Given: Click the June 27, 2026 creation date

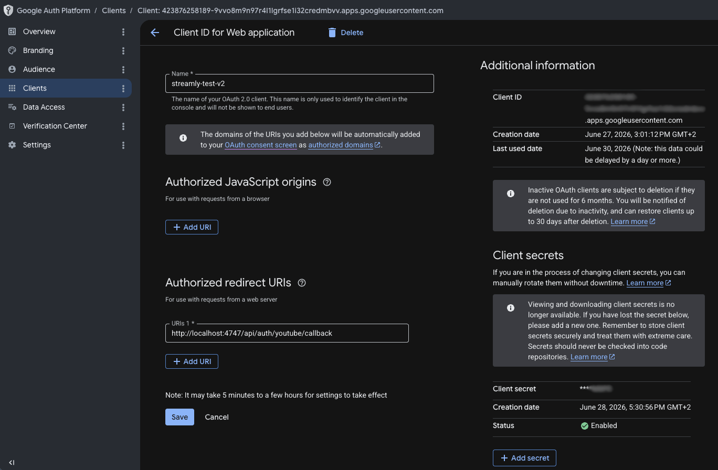Looking at the screenshot, I should coord(640,134).
